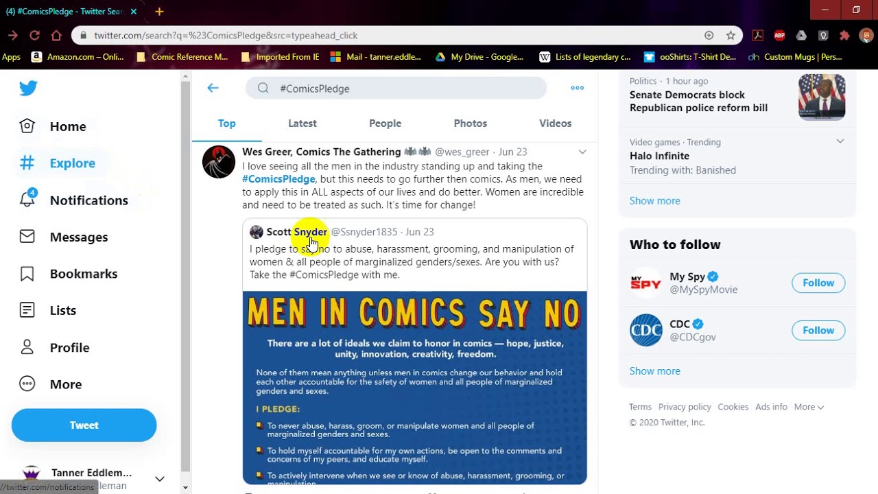Switch to the Photos tab
Screen dimensions: 878x494
(470, 123)
